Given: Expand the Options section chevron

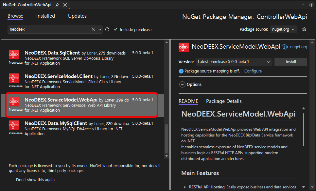Looking at the screenshot, I should tap(182, 85).
